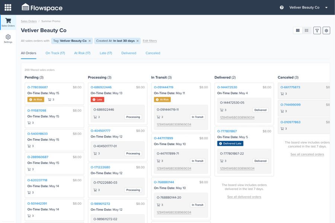Click the At Risk badge on order O-091444719

162,99
